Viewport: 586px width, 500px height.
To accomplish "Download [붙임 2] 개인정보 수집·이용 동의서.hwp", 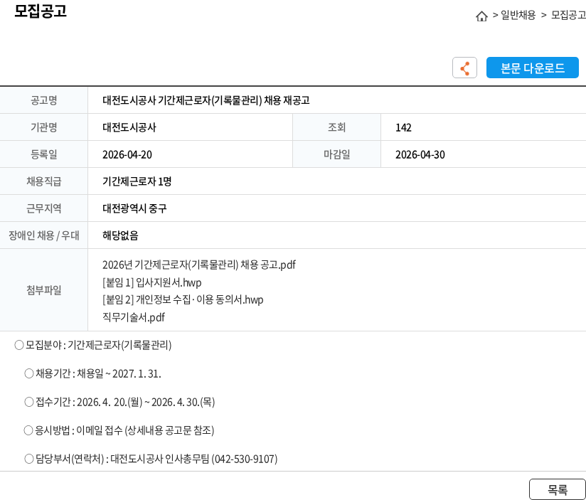I will tap(183, 299).
